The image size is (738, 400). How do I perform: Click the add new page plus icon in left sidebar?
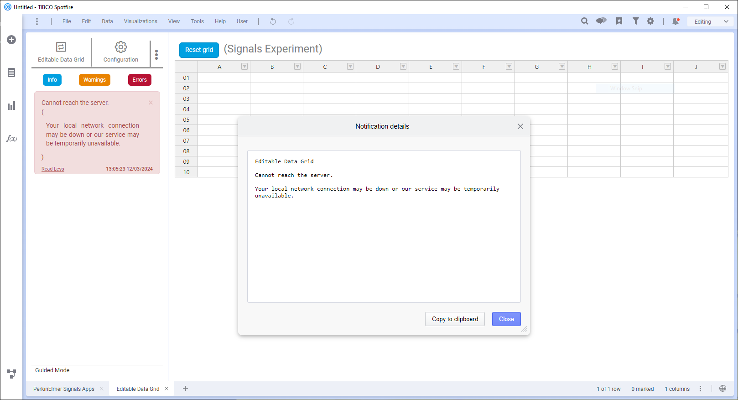click(x=11, y=40)
